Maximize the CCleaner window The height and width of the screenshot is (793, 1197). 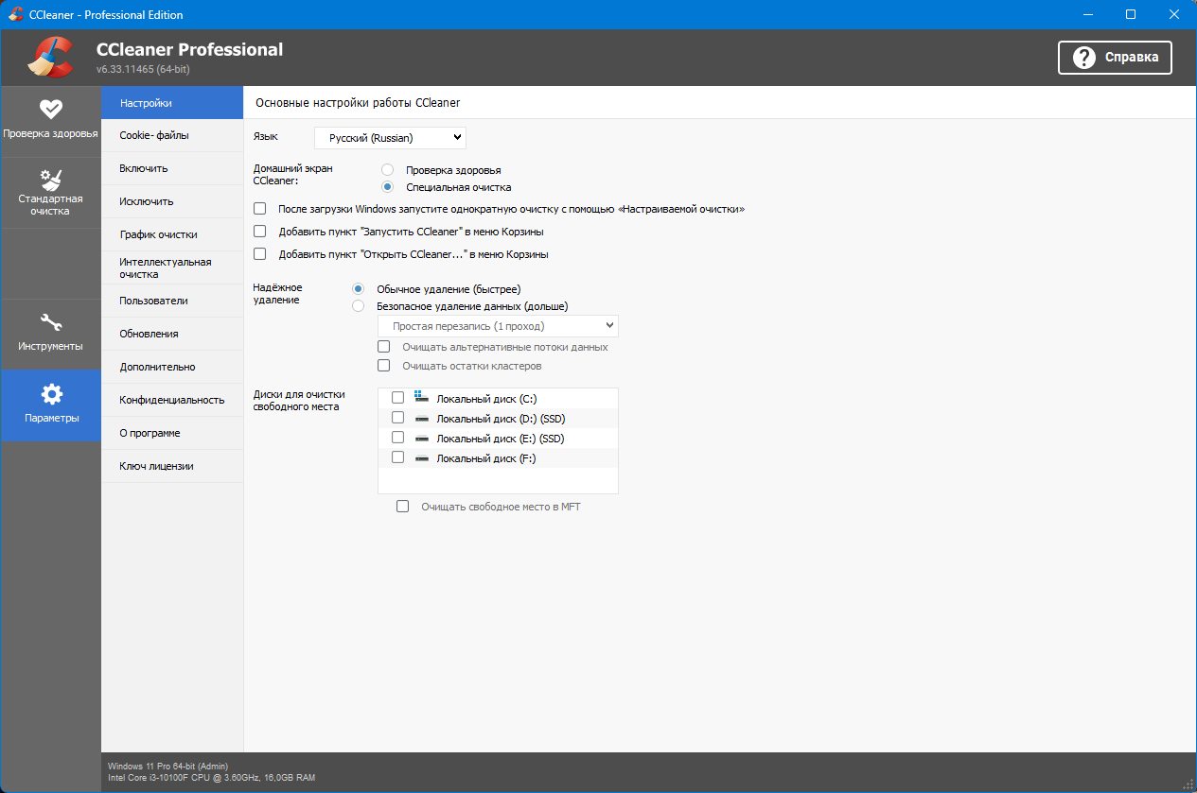[1131, 14]
